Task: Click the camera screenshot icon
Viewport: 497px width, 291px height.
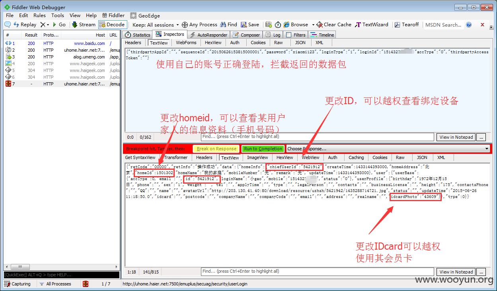Action: 269,25
